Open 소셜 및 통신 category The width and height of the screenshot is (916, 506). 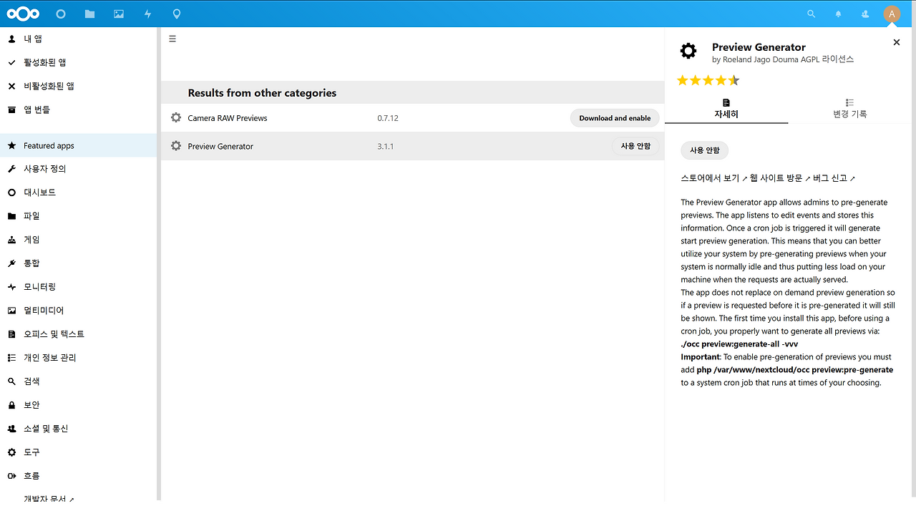point(78,429)
